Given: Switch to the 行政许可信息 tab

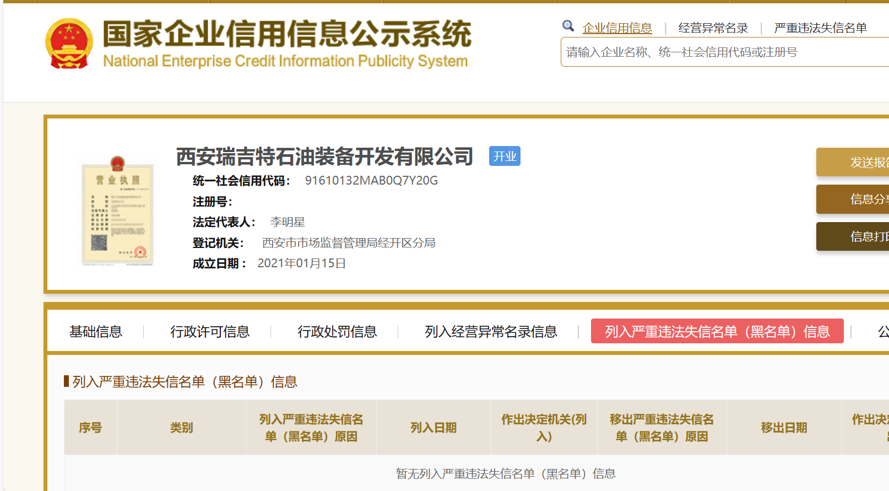Looking at the screenshot, I should [x=210, y=331].
